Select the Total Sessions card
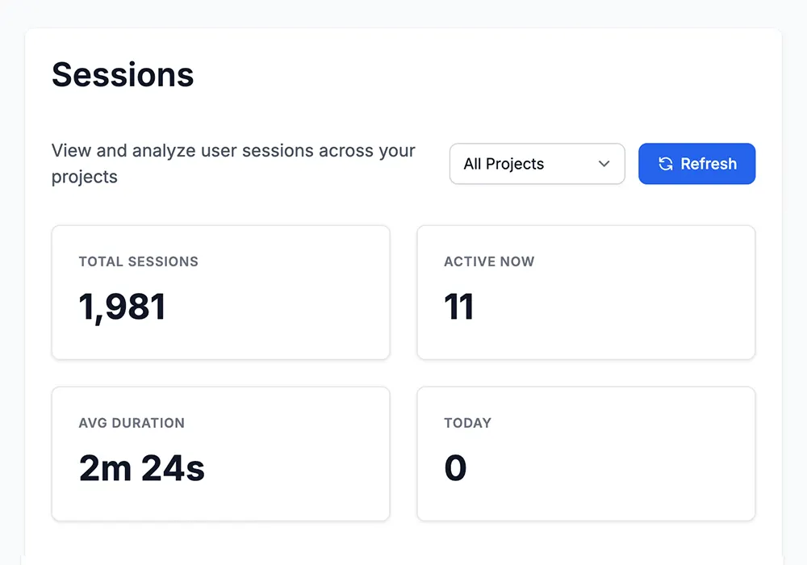The height and width of the screenshot is (565, 807). click(221, 292)
